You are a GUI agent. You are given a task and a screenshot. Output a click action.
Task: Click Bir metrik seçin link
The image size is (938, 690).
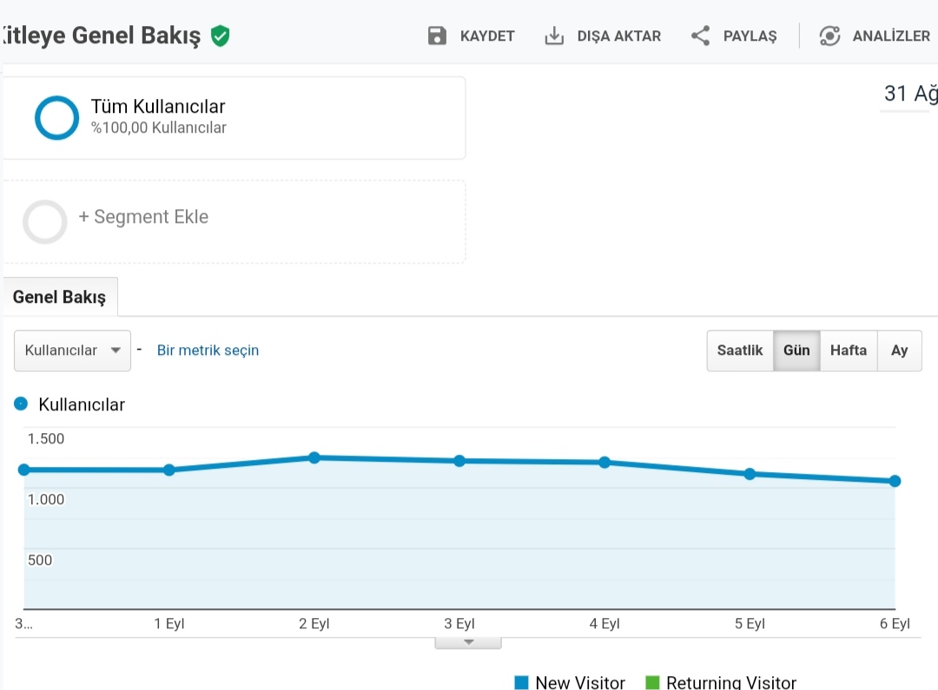pyautogui.click(x=208, y=351)
